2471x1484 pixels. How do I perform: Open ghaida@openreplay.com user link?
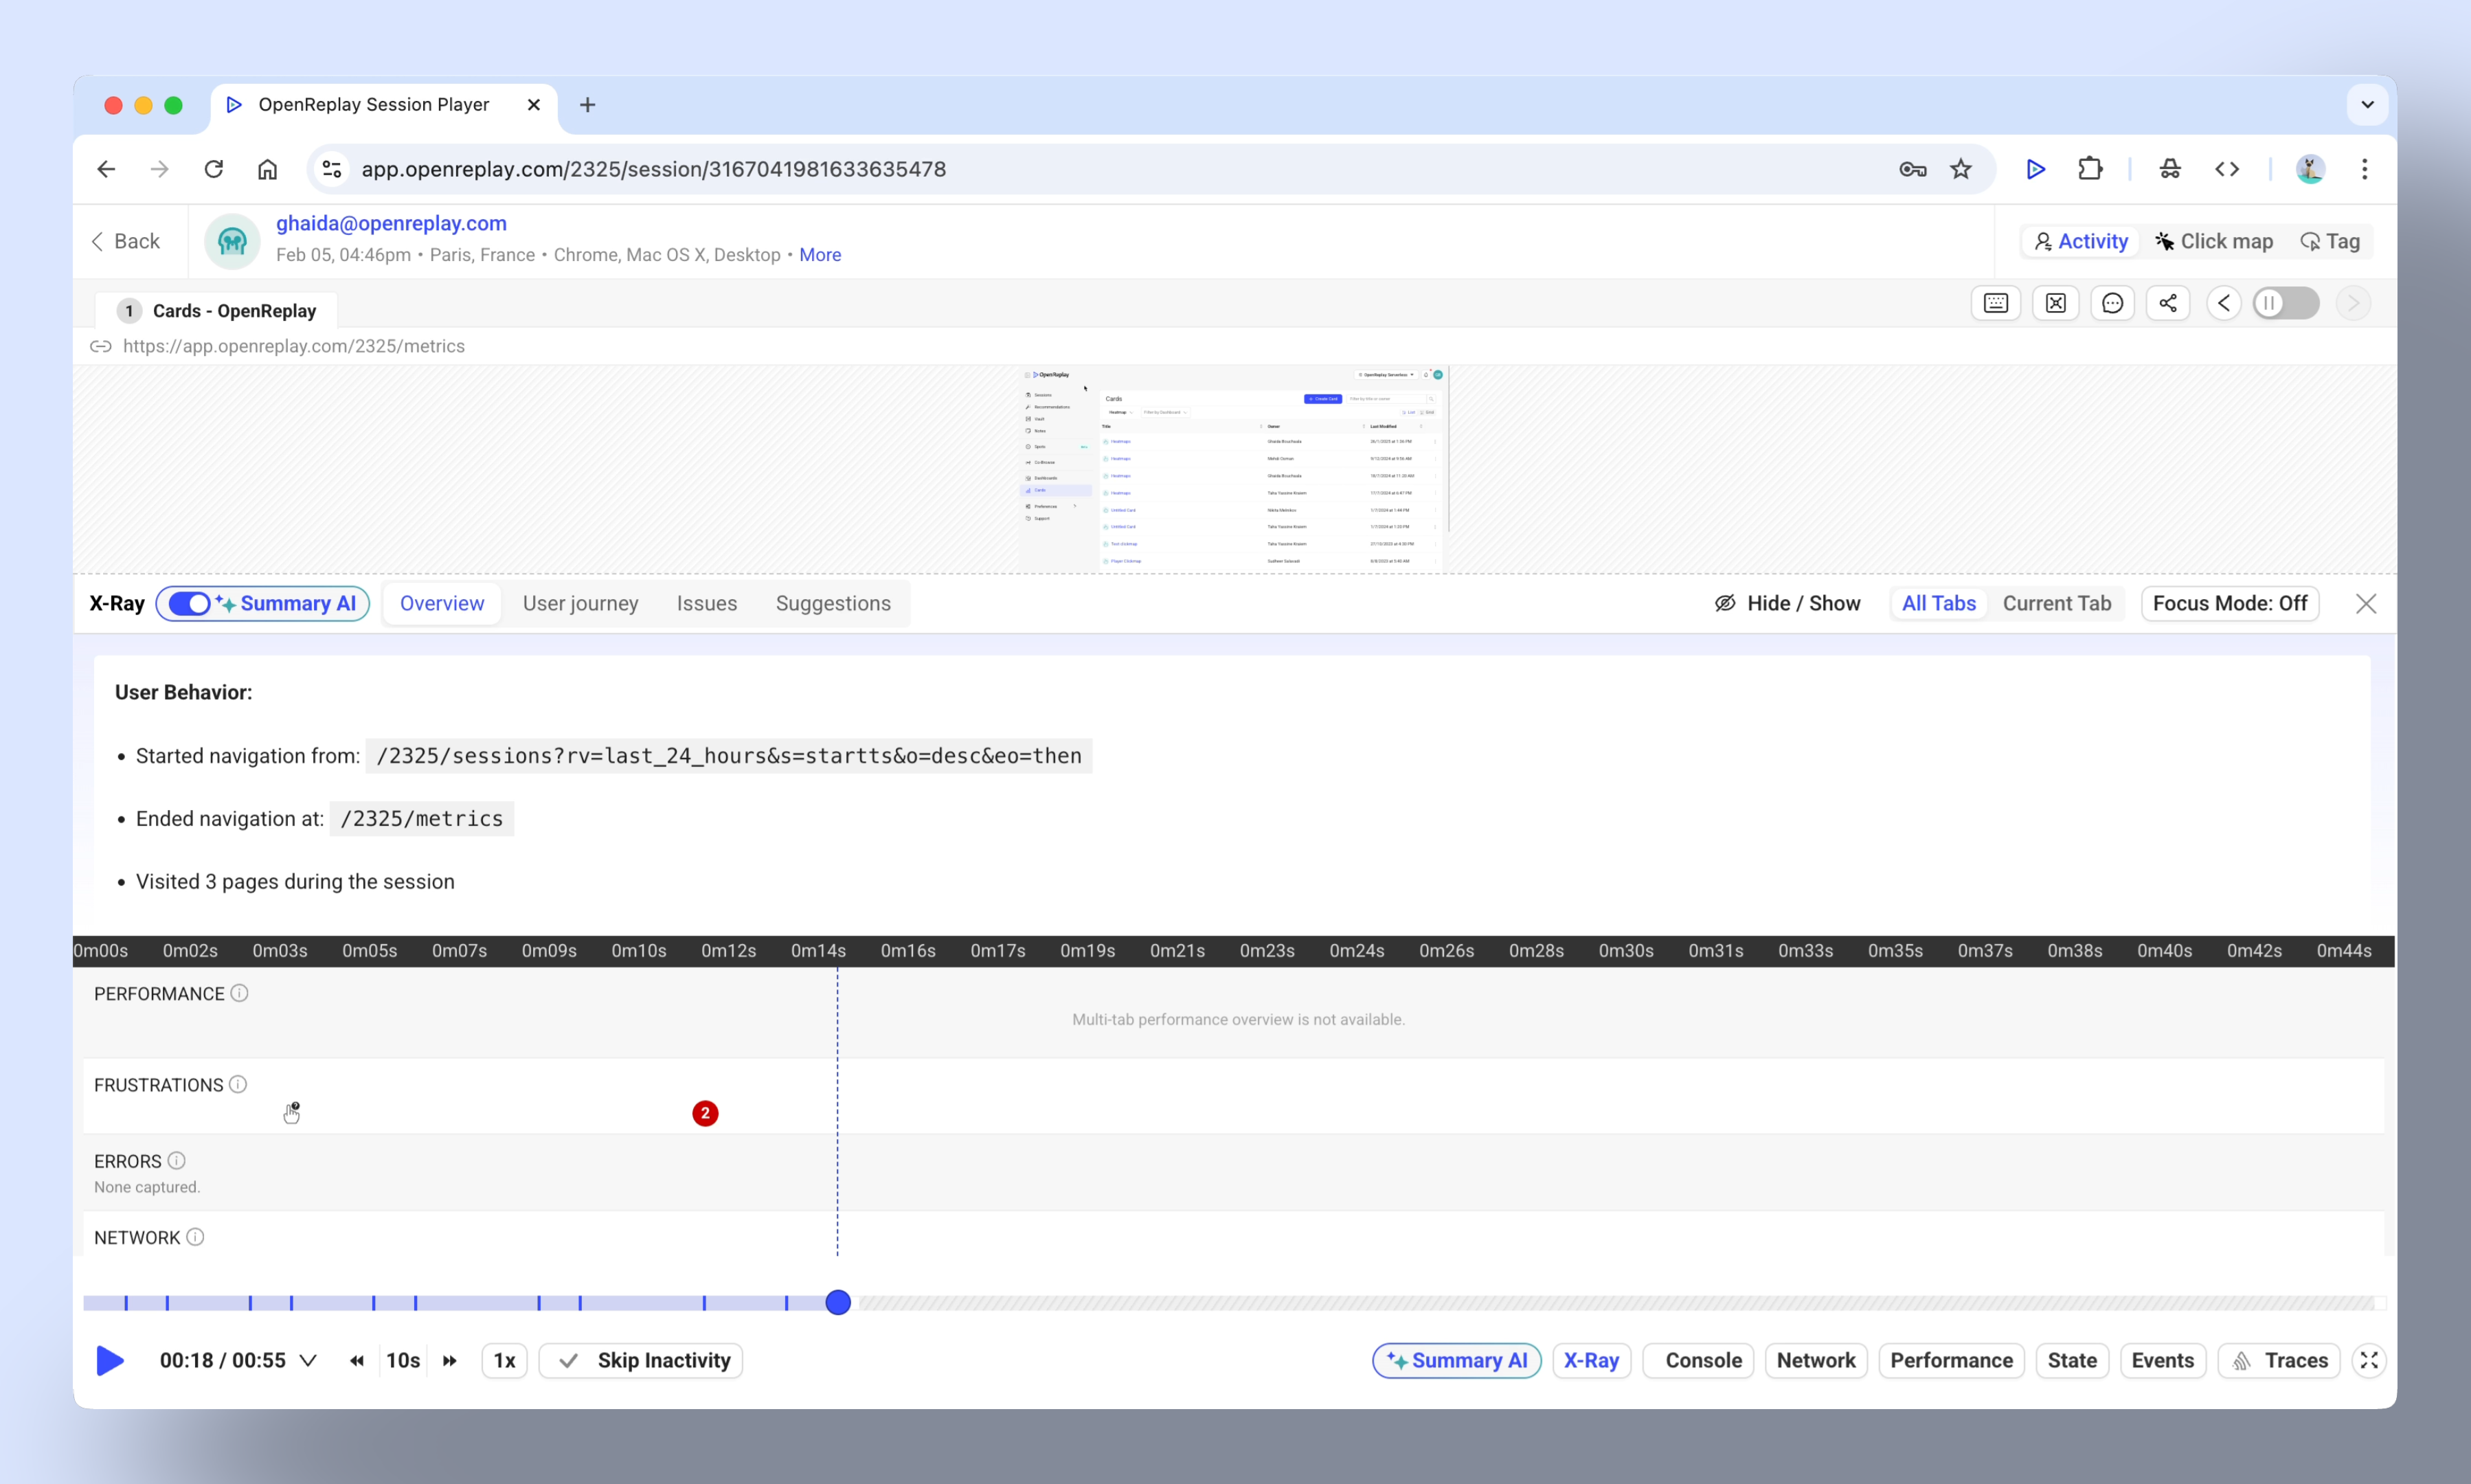tap(391, 223)
